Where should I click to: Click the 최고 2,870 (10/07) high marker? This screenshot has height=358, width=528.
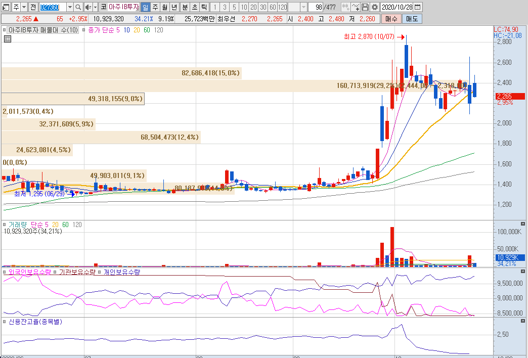pos(374,37)
